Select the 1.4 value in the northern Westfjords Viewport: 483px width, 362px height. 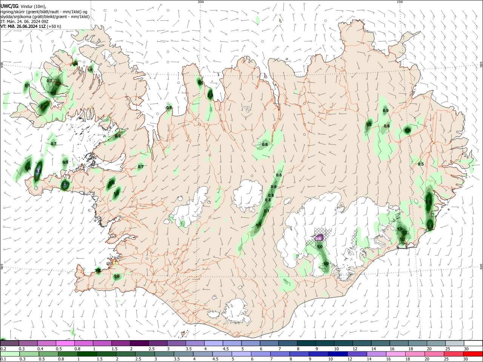75,64
